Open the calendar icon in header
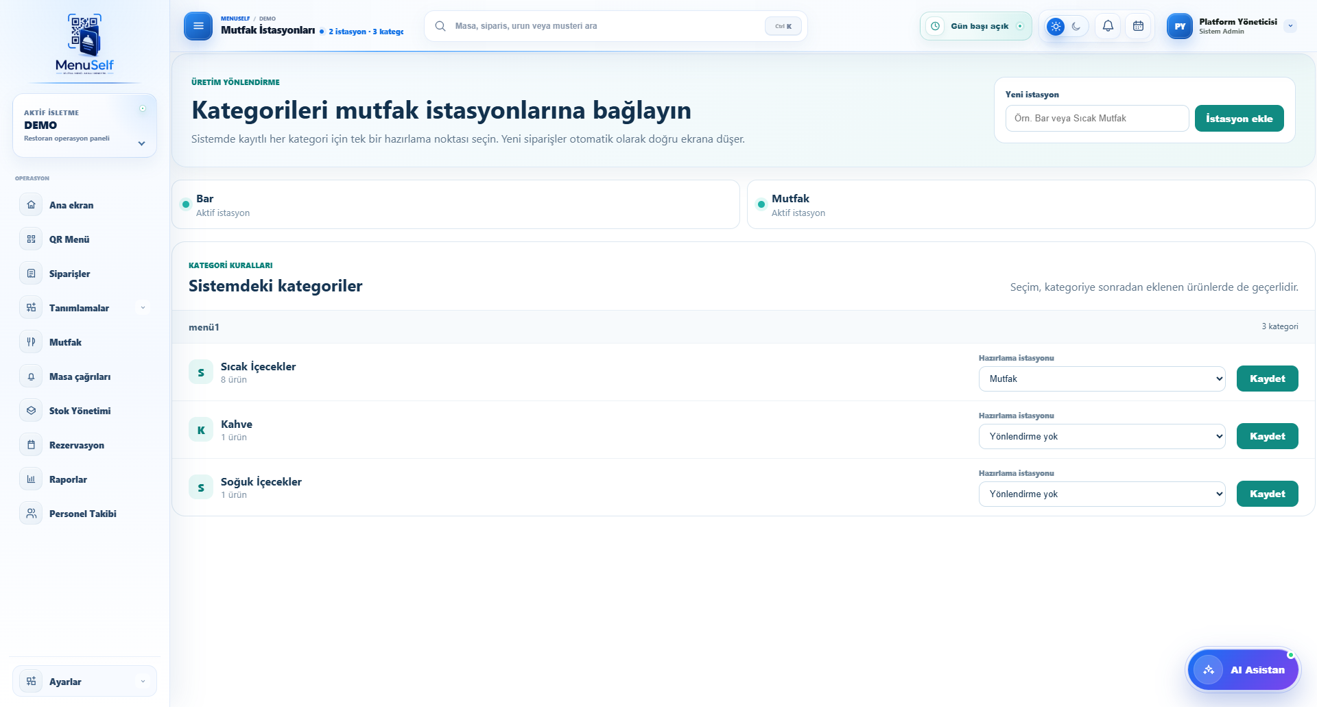This screenshot has width=1317, height=707. 1138,26
